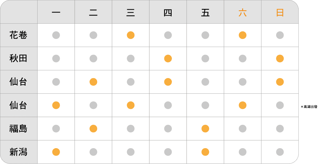This screenshot has width=319, height=164.
Task: Click the 秋田 row label
Action: coord(18,59)
